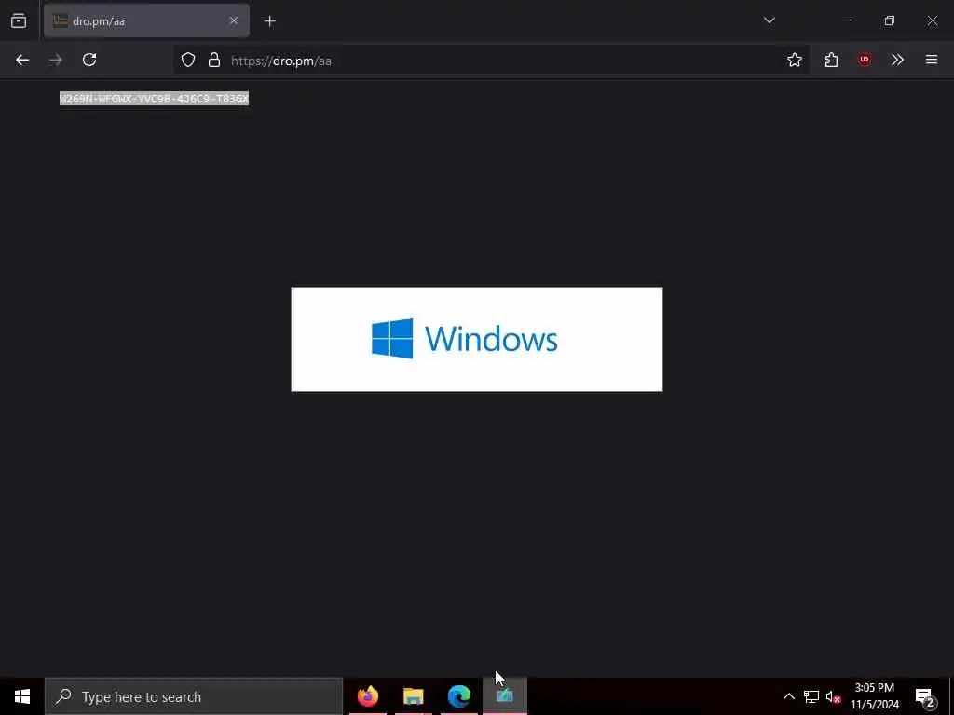Switch to the active app after Edge
This screenshot has width=954, height=715.
[x=504, y=696]
